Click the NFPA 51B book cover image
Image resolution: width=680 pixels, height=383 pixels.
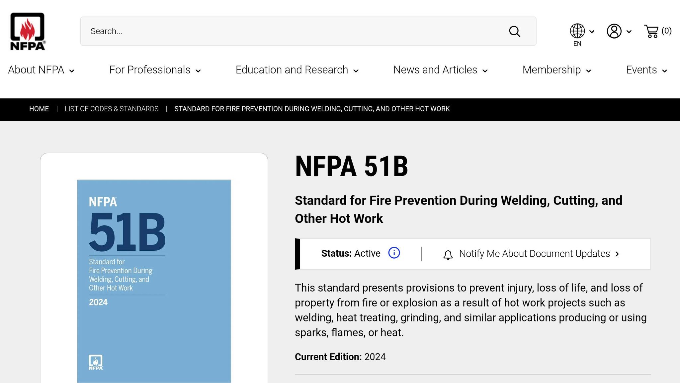(154, 281)
